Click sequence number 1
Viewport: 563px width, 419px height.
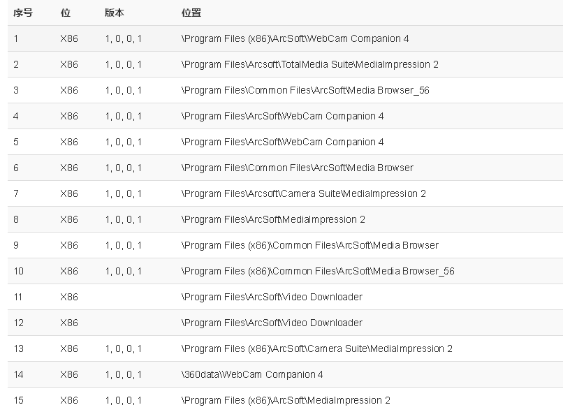coord(16,38)
